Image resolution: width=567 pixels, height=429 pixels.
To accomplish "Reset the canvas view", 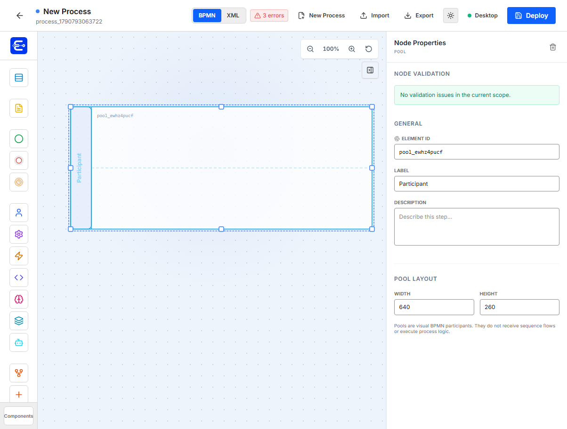I will pos(369,49).
